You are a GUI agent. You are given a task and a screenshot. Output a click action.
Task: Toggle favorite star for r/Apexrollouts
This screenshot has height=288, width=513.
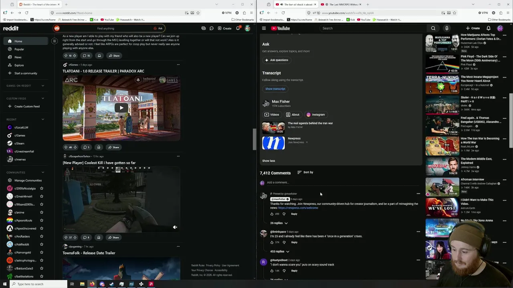42,220
